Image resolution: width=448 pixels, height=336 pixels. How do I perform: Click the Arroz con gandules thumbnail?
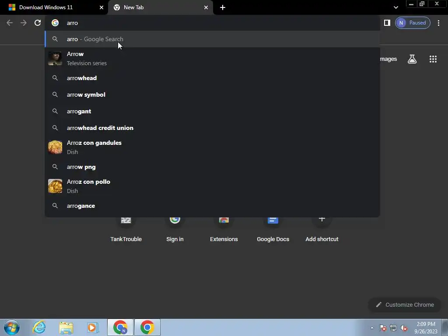(x=55, y=147)
